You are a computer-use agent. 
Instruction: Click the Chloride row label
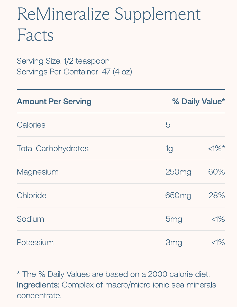(32, 195)
